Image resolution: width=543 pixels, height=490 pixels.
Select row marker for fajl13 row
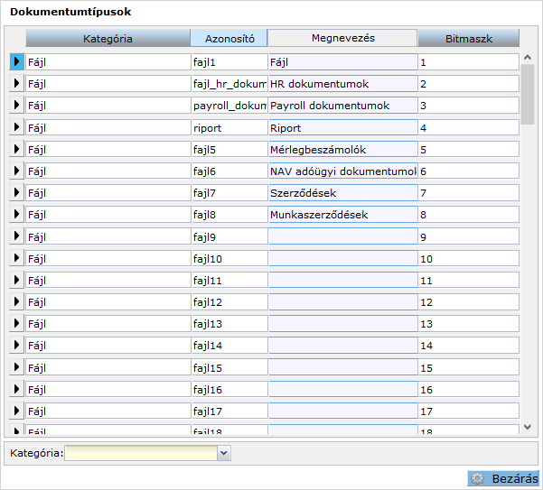coord(16,323)
